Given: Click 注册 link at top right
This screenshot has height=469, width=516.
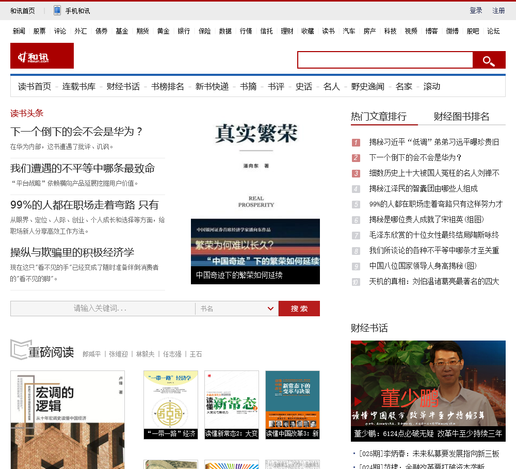Looking at the screenshot, I should click(498, 10).
